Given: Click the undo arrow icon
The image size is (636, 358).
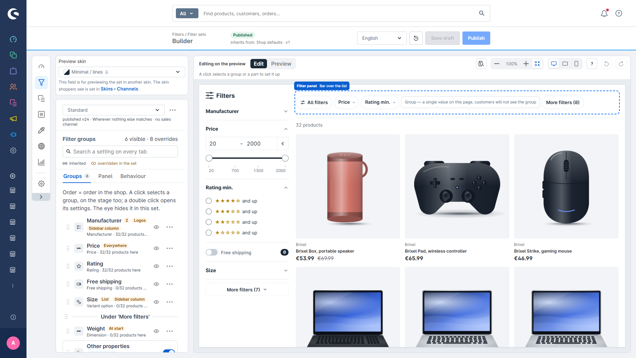Looking at the screenshot, I should 607,64.
